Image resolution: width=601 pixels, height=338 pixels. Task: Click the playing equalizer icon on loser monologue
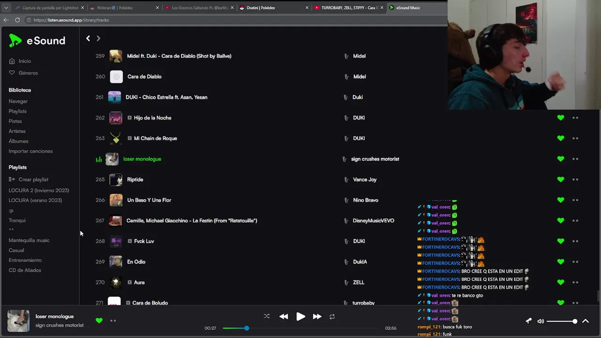(99, 159)
